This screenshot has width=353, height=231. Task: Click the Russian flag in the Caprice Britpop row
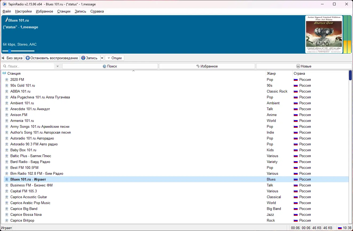click(x=296, y=220)
